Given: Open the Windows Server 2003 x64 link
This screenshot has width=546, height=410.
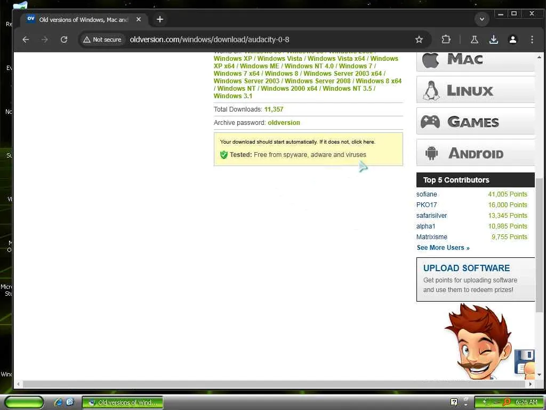Looking at the screenshot, I should [342, 74].
